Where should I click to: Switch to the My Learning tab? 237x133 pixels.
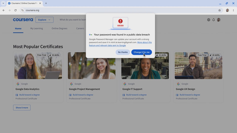coord(36,28)
